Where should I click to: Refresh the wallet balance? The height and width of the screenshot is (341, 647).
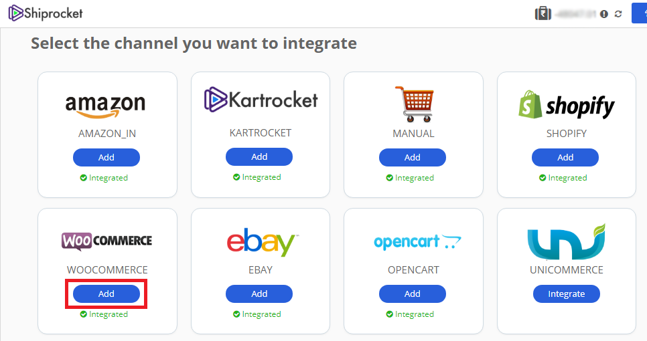(618, 14)
